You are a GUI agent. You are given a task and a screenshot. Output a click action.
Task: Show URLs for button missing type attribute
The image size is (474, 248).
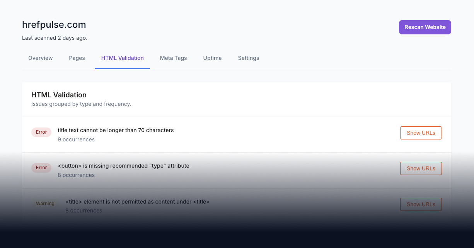tap(421, 168)
